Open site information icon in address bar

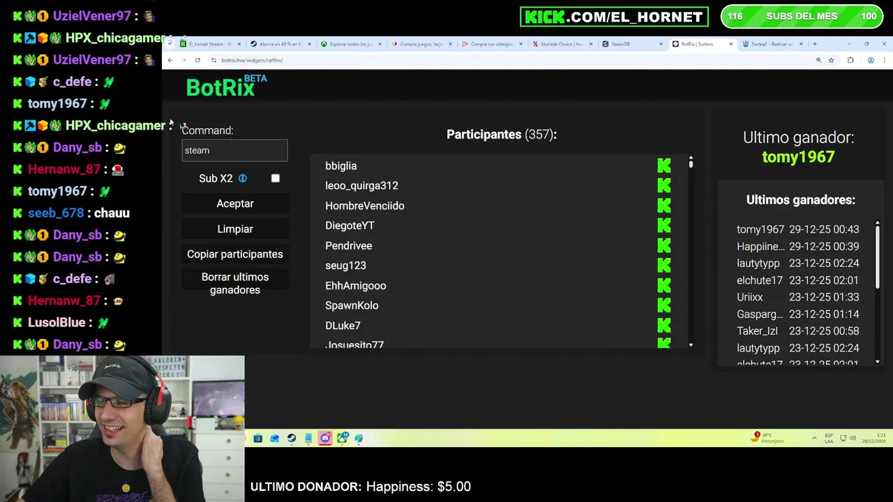coord(213,60)
